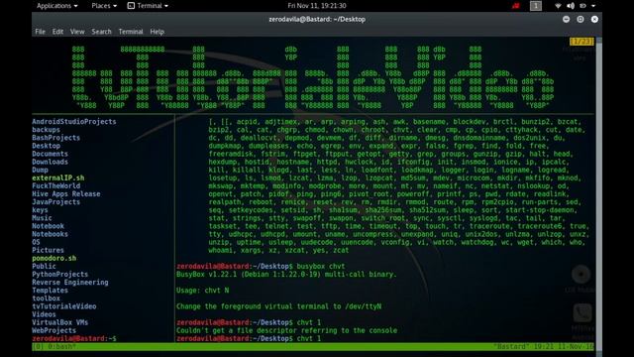Click the last chvt 1 prompt line
The width and height of the screenshot is (634, 357).
[249, 338]
